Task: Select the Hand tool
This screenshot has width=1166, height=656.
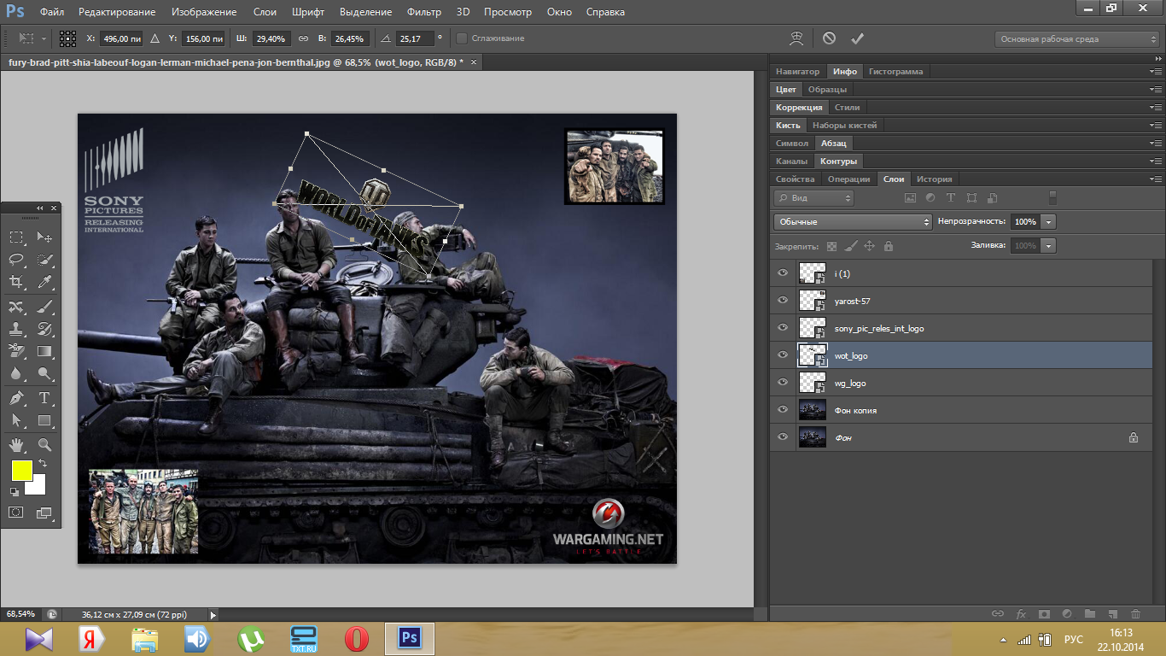Action: click(16, 445)
